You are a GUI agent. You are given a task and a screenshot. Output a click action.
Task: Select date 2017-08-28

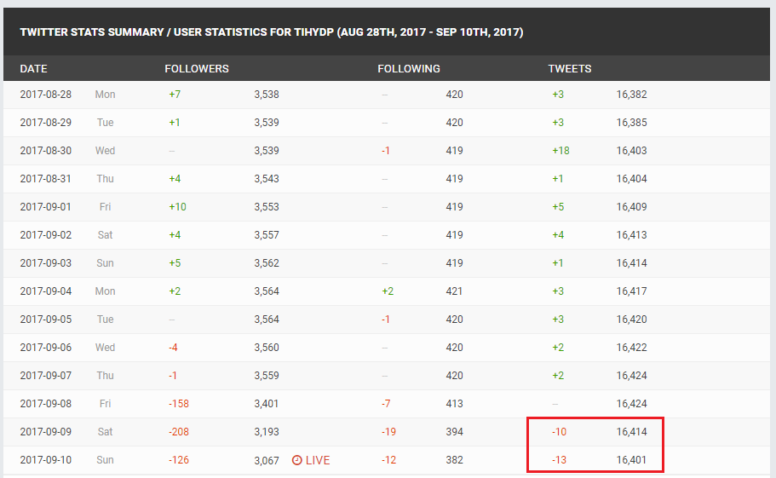coord(45,95)
